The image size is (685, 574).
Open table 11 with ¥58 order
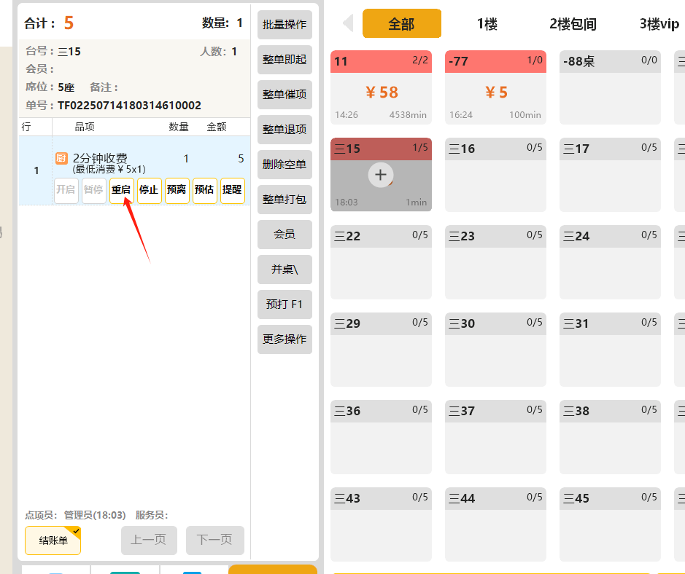tap(381, 87)
